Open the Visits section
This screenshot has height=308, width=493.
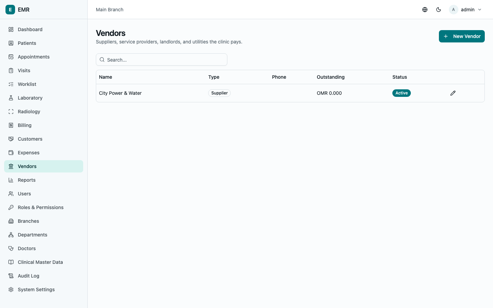coord(43,70)
